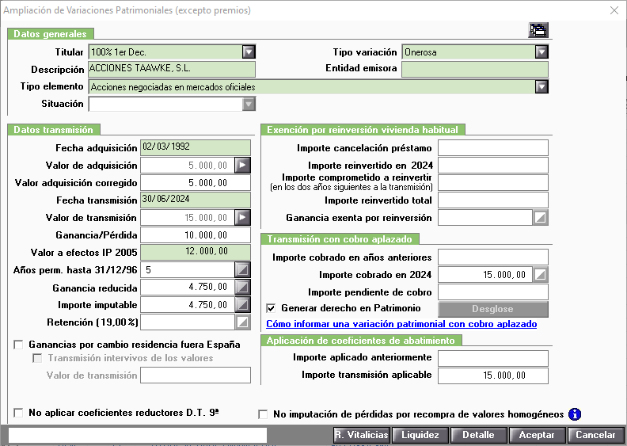Select the Datos generales section tab

pyautogui.click(x=51, y=33)
